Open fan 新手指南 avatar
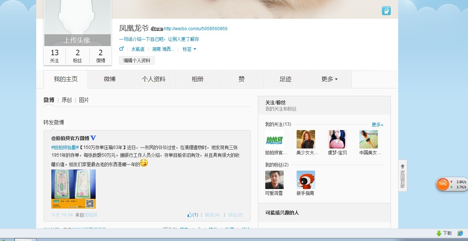The width and height of the screenshot is (468, 241). [x=306, y=180]
